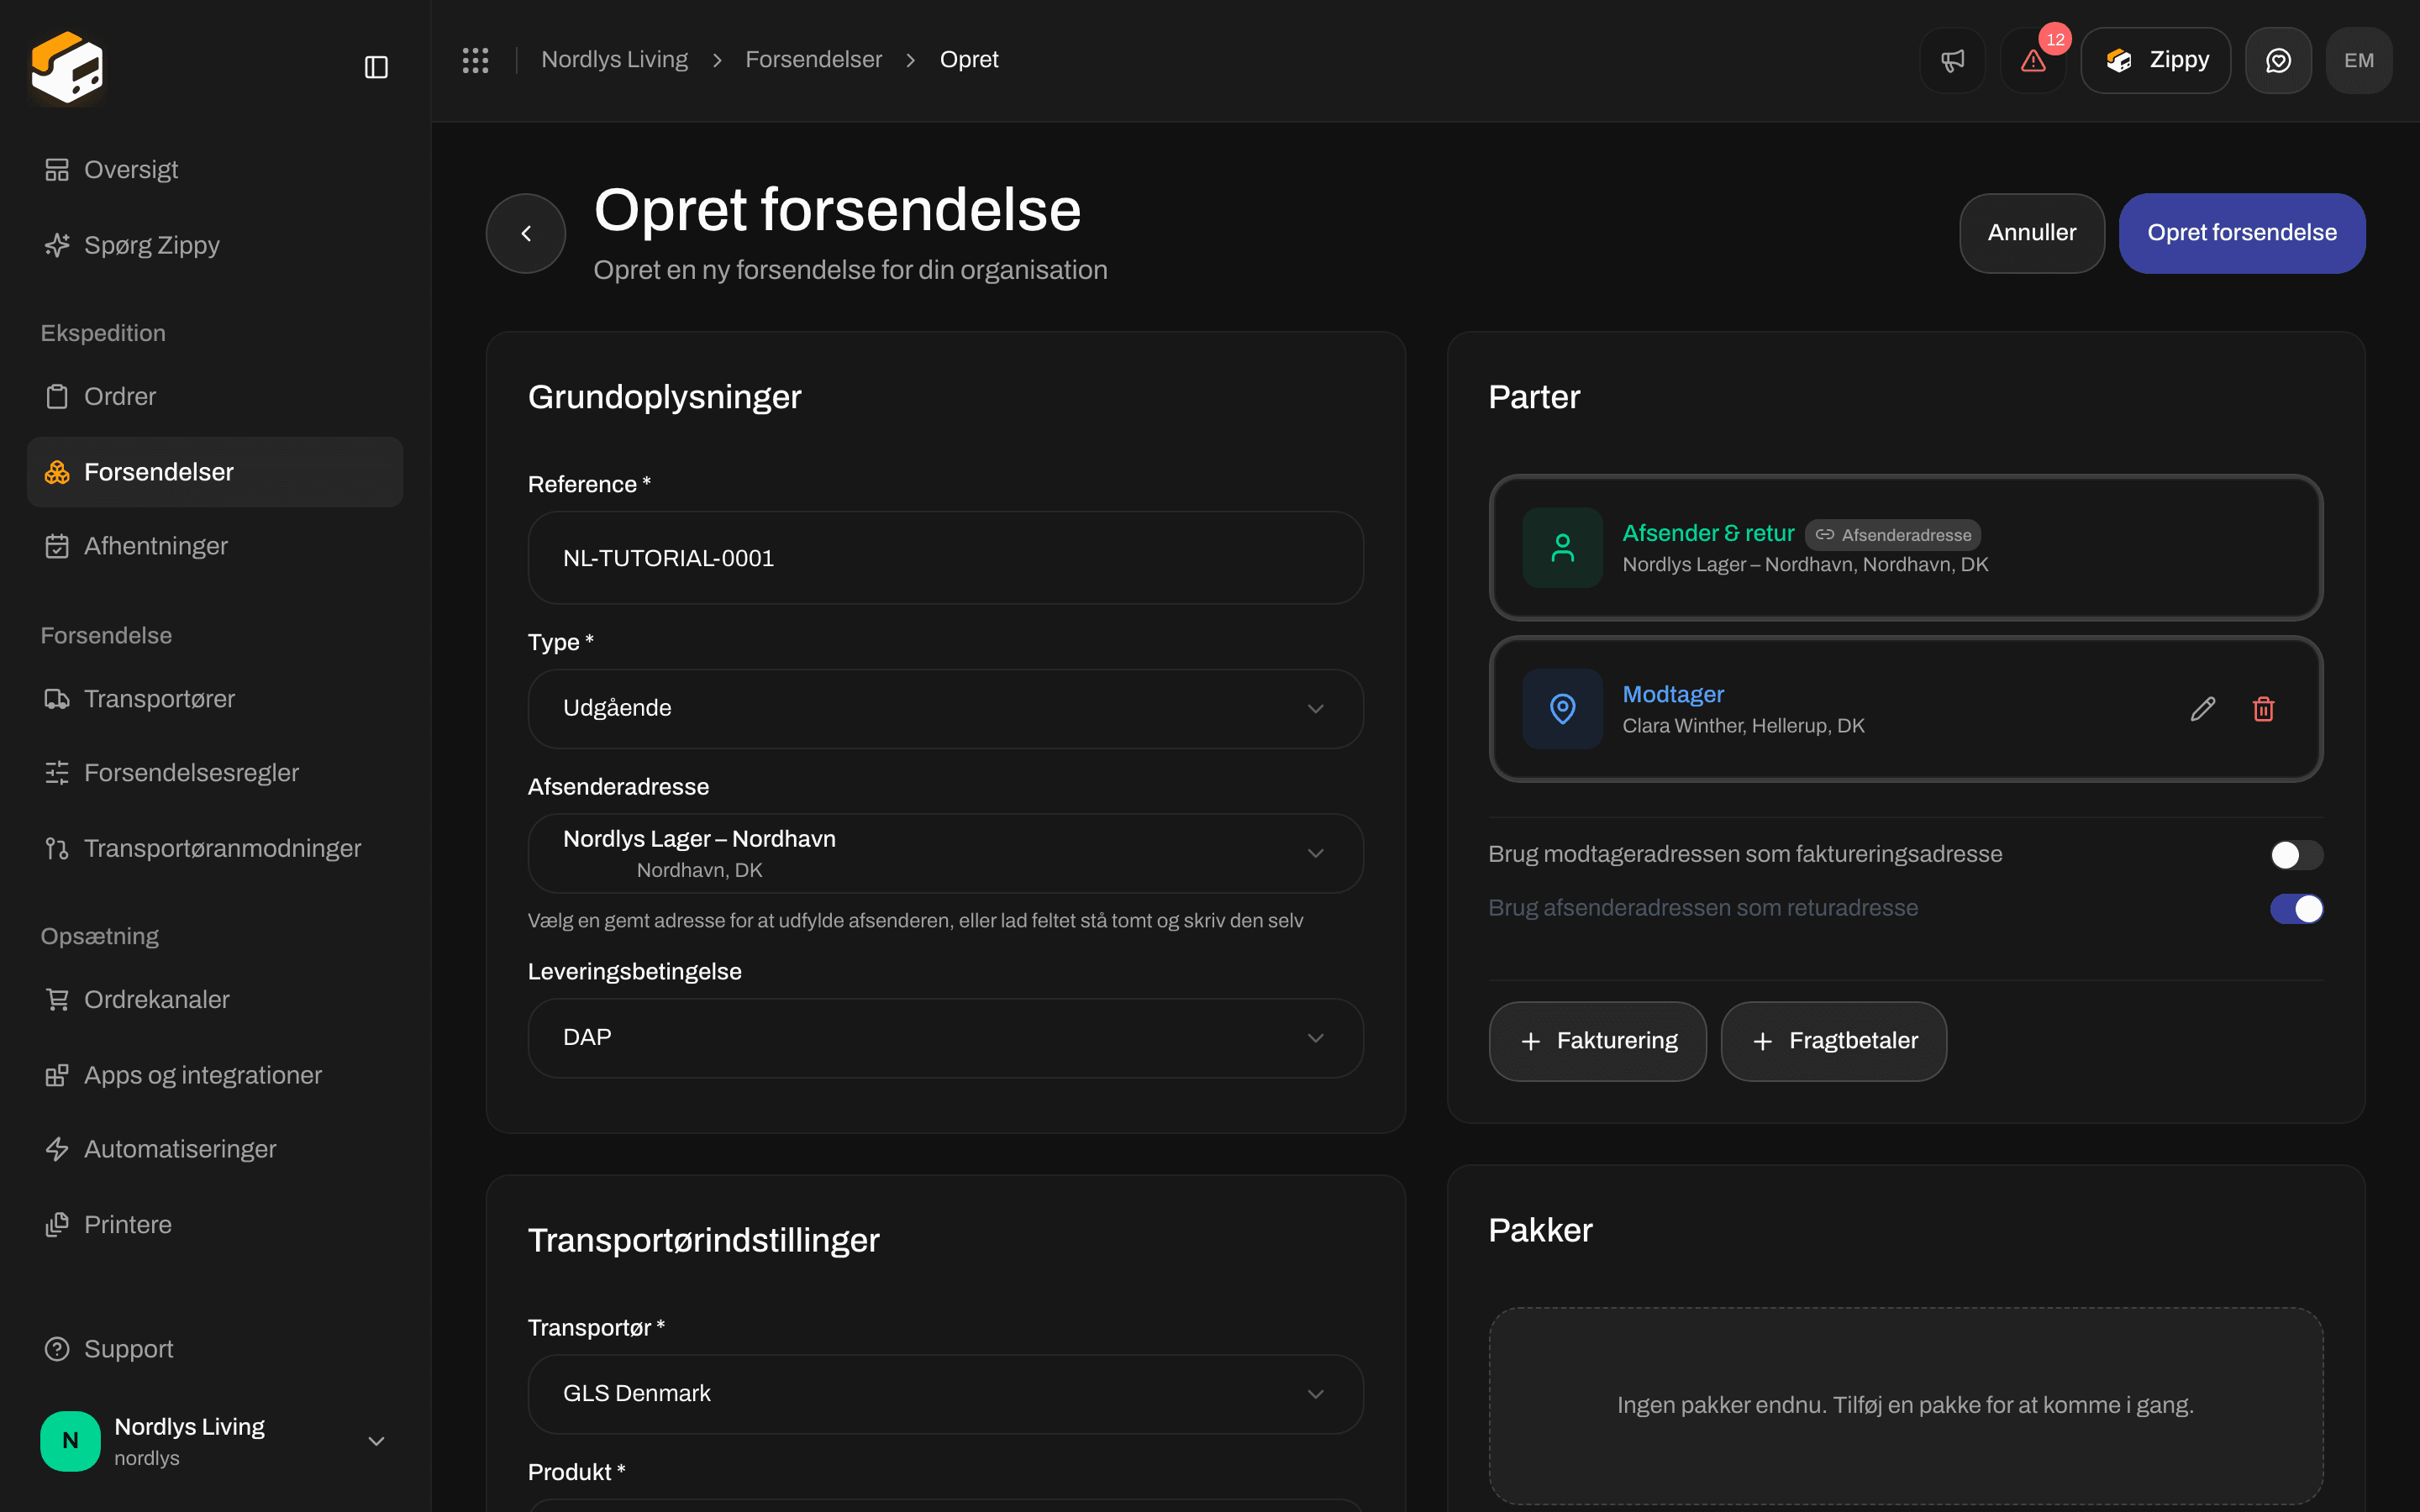The height and width of the screenshot is (1512, 2420).
Task: Open Ordrer in the sidebar
Action: (215, 396)
